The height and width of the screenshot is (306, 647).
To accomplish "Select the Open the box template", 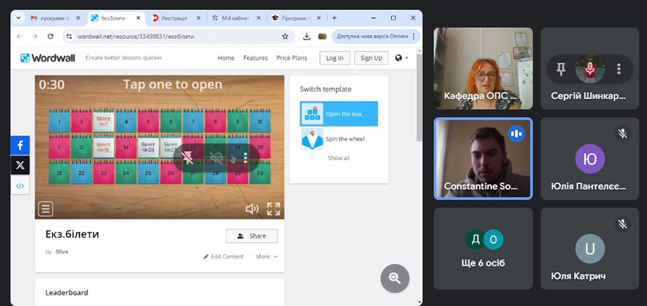I will tap(339, 113).
